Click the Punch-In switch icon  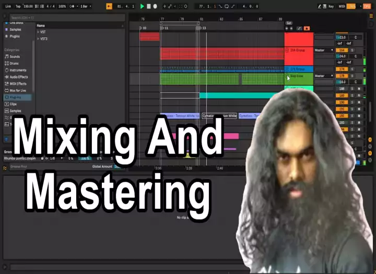coord(220,6)
